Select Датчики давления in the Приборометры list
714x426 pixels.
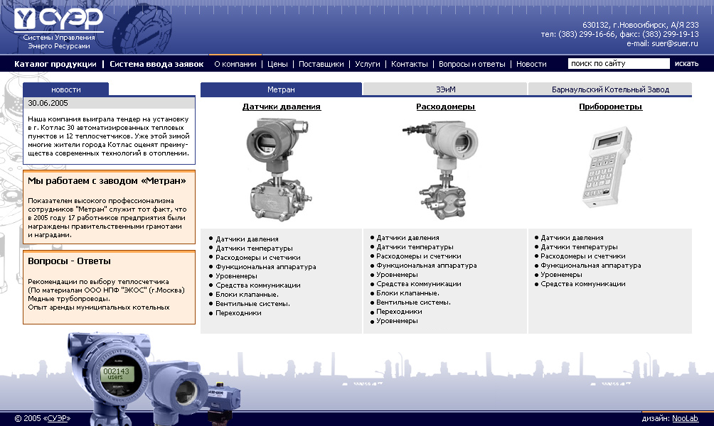point(572,238)
